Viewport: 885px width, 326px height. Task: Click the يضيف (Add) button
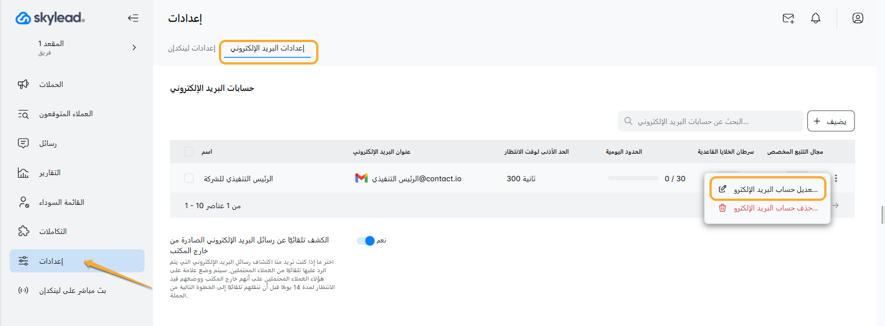(x=831, y=121)
